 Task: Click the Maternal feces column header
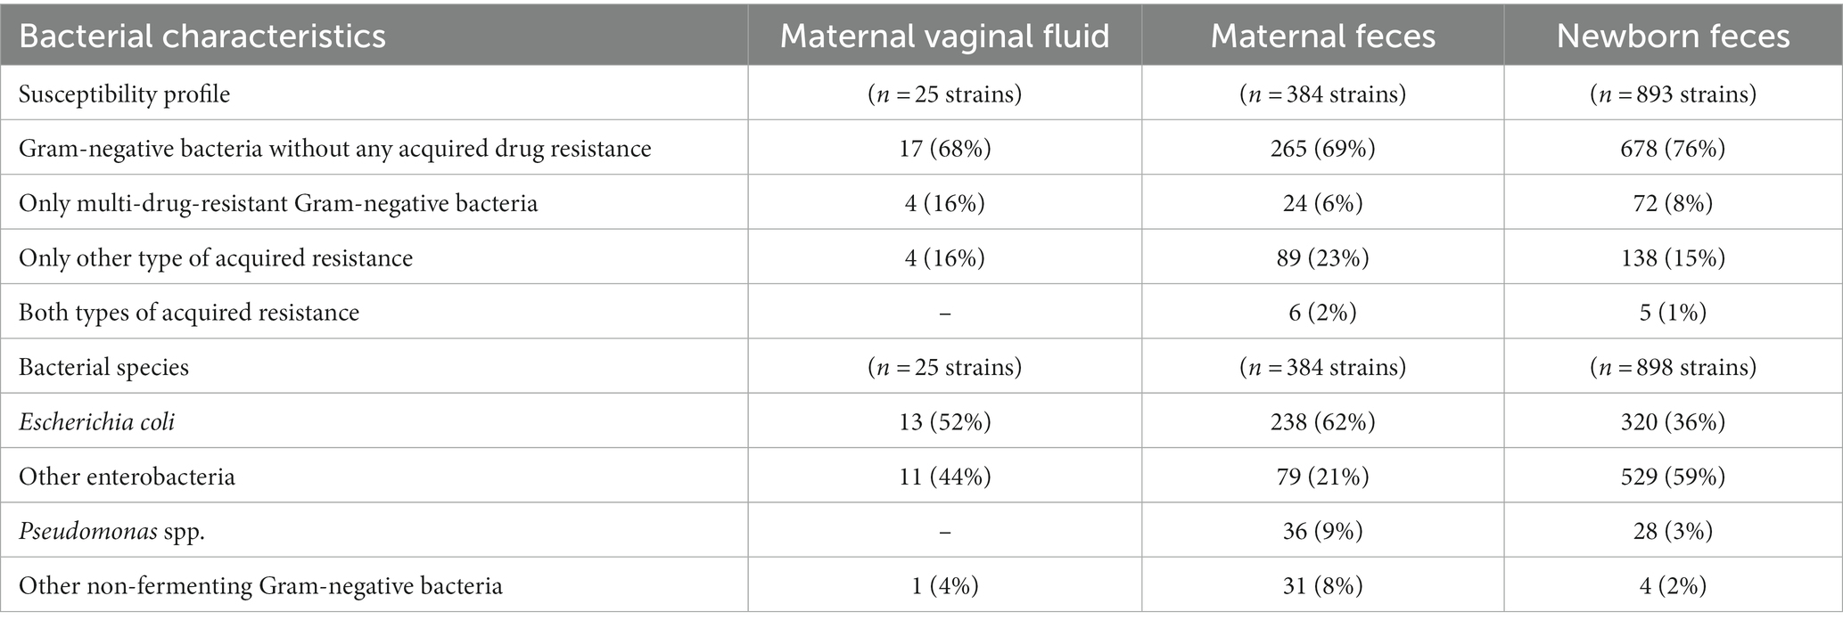(x=1323, y=36)
